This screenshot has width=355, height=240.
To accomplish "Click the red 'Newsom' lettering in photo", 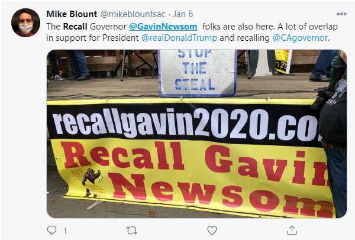I will (x=221, y=194).
